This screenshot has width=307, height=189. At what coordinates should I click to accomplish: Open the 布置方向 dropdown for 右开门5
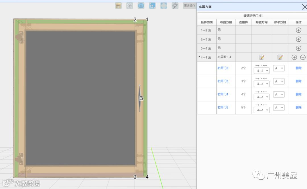[262, 110]
